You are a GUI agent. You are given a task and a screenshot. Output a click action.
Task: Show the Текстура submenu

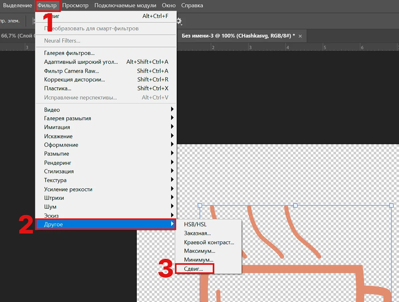[x=106, y=180]
